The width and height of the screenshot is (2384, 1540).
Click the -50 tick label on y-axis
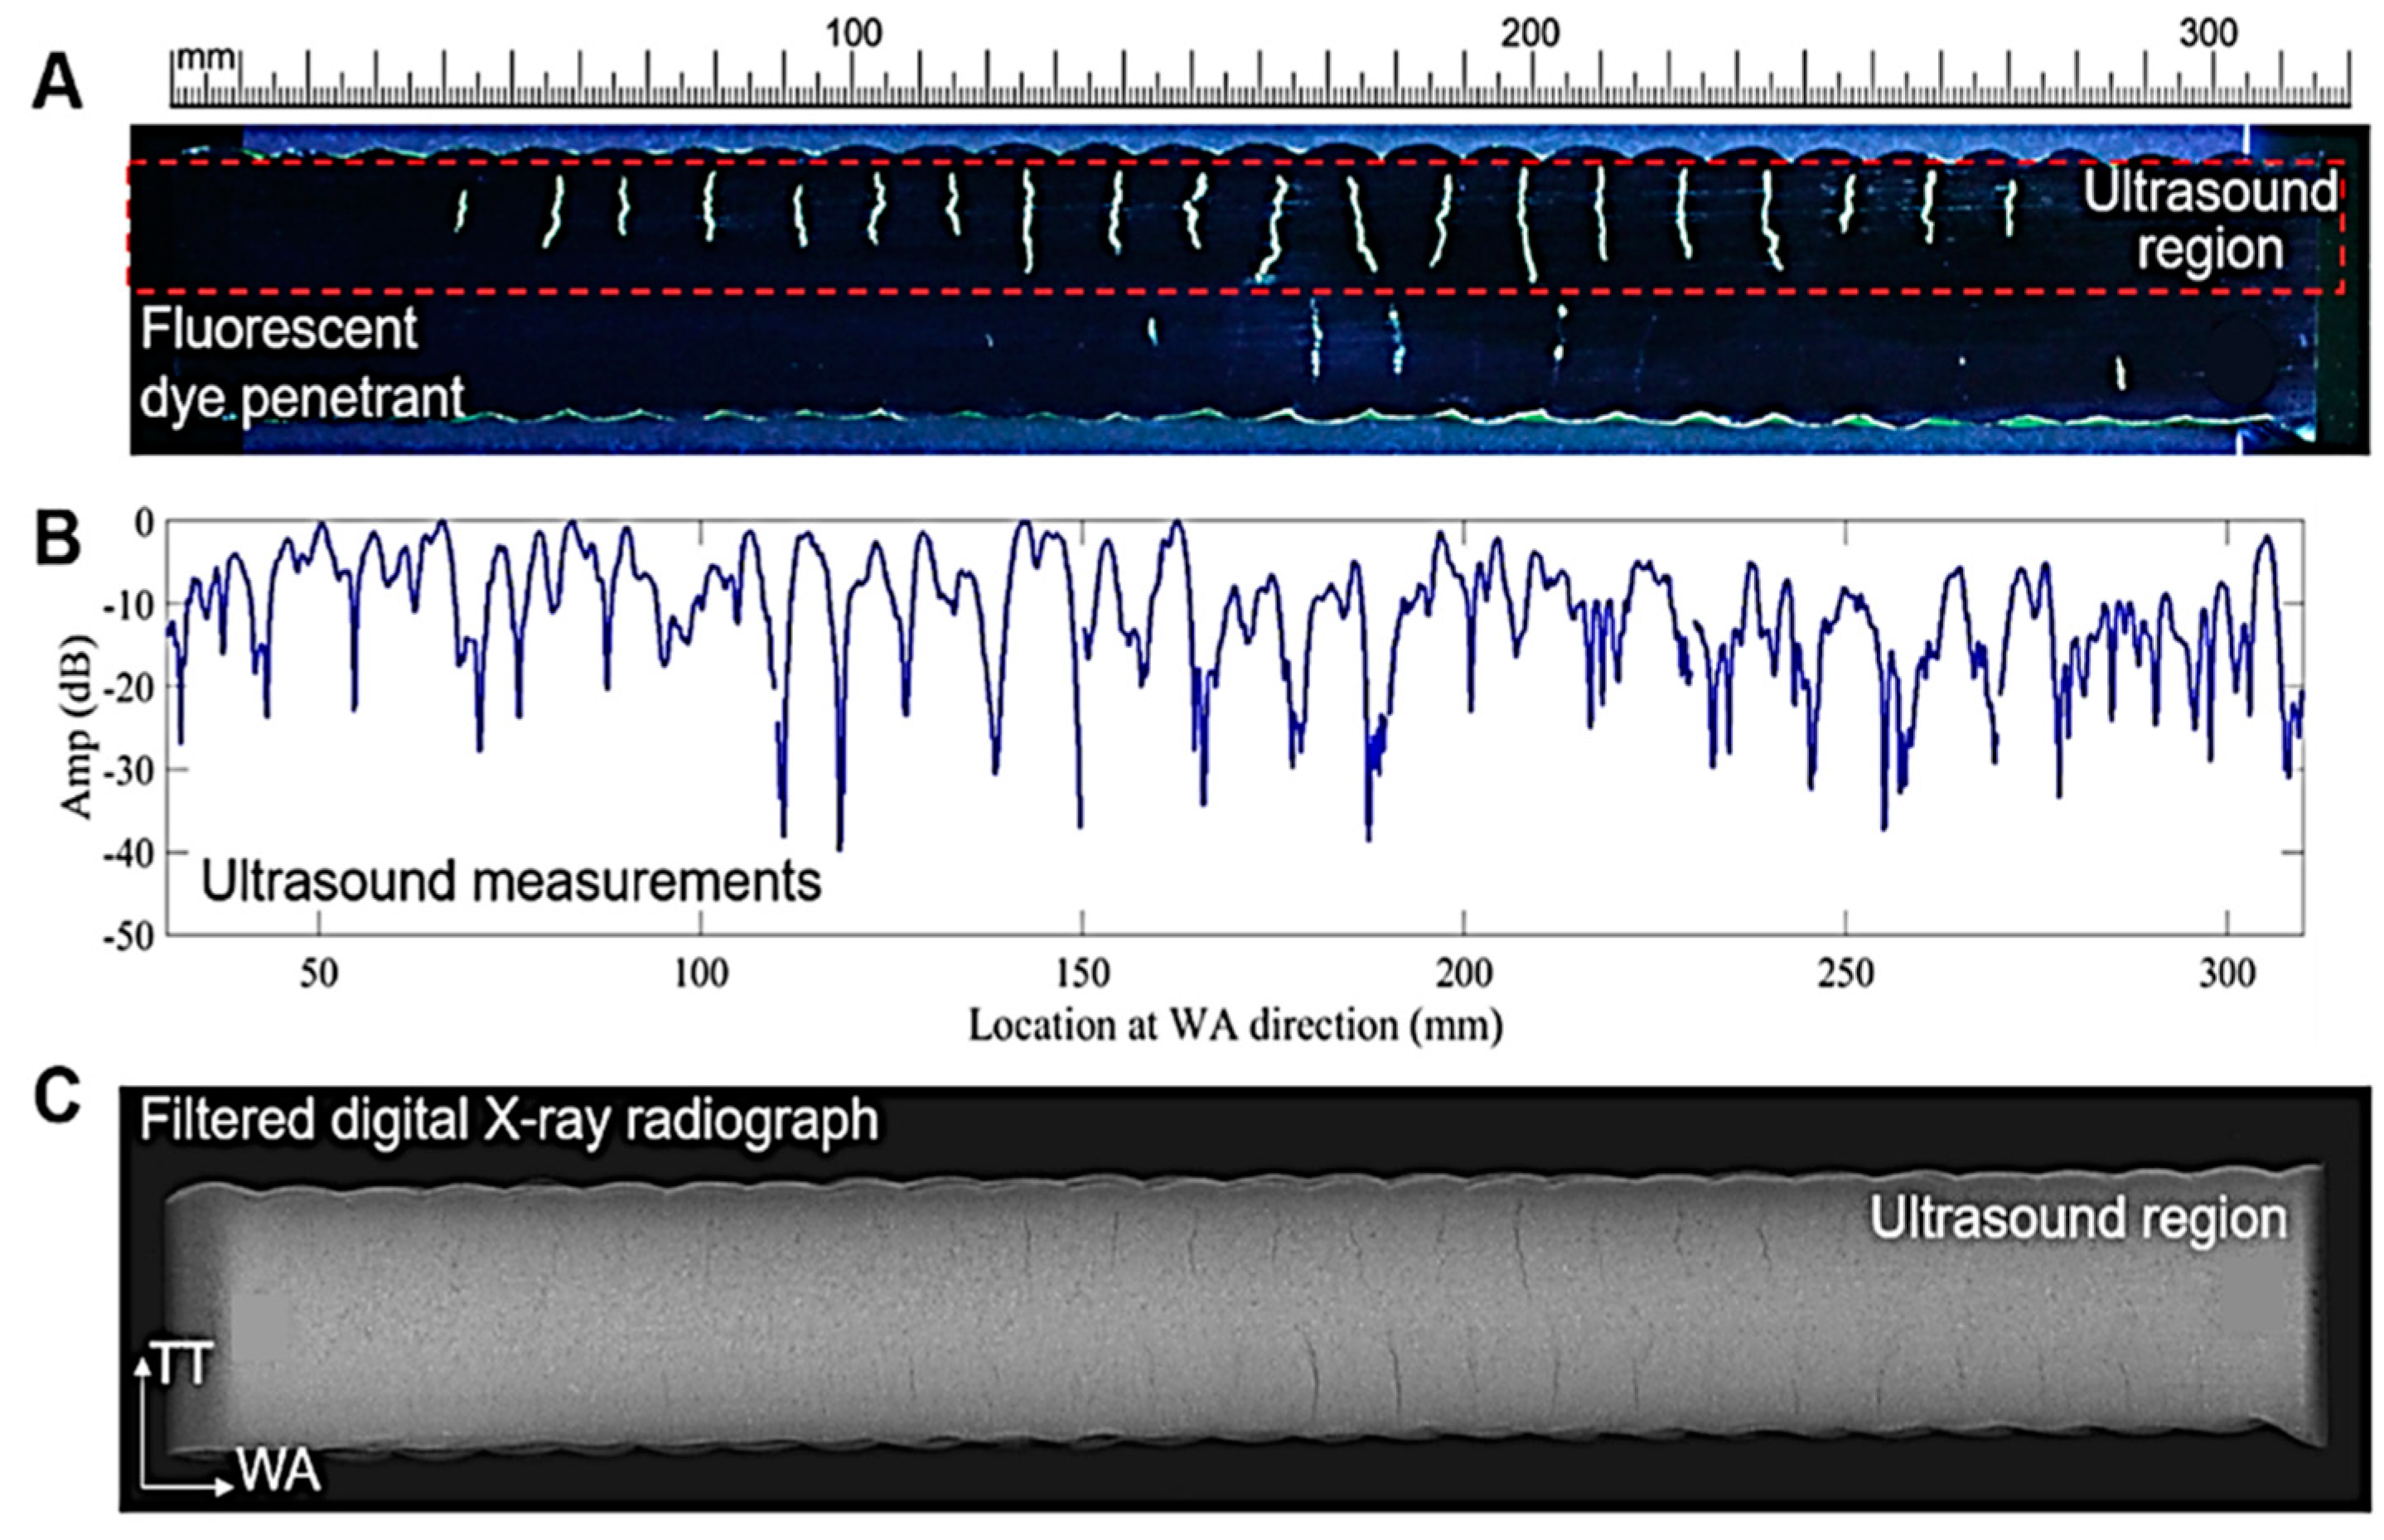pyautogui.click(x=129, y=937)
